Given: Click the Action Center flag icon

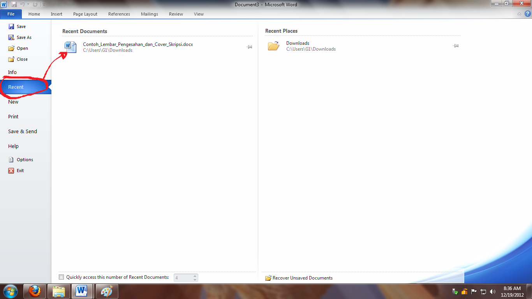Looking at the screenshot, I should [x=474, y=291].
